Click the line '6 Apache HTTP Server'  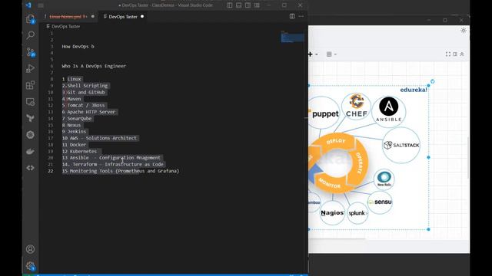pyautogui.click(x=89, y=112)
